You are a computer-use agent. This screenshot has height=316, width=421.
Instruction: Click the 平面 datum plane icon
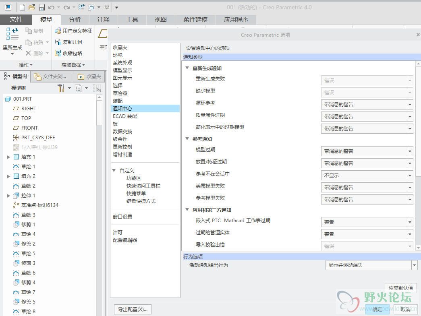[x=103, y=34]
